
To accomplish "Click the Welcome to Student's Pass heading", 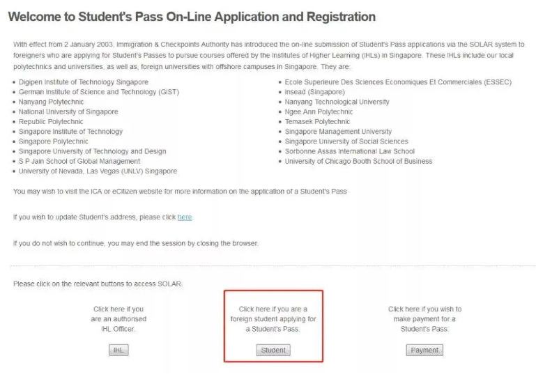I will (192, 17).
